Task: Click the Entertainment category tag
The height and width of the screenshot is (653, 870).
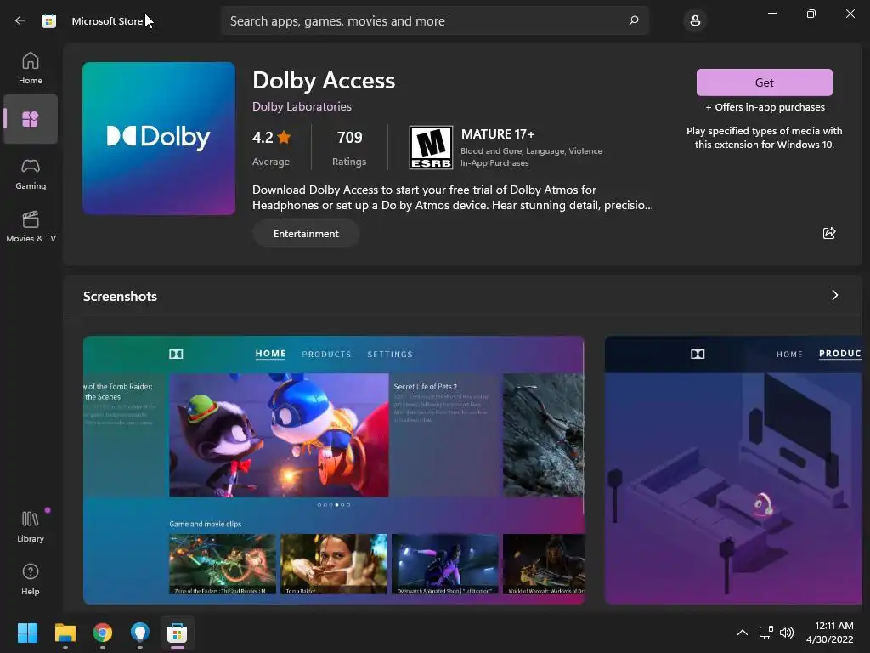Action: pyautogui.click(x=306, y=234)
